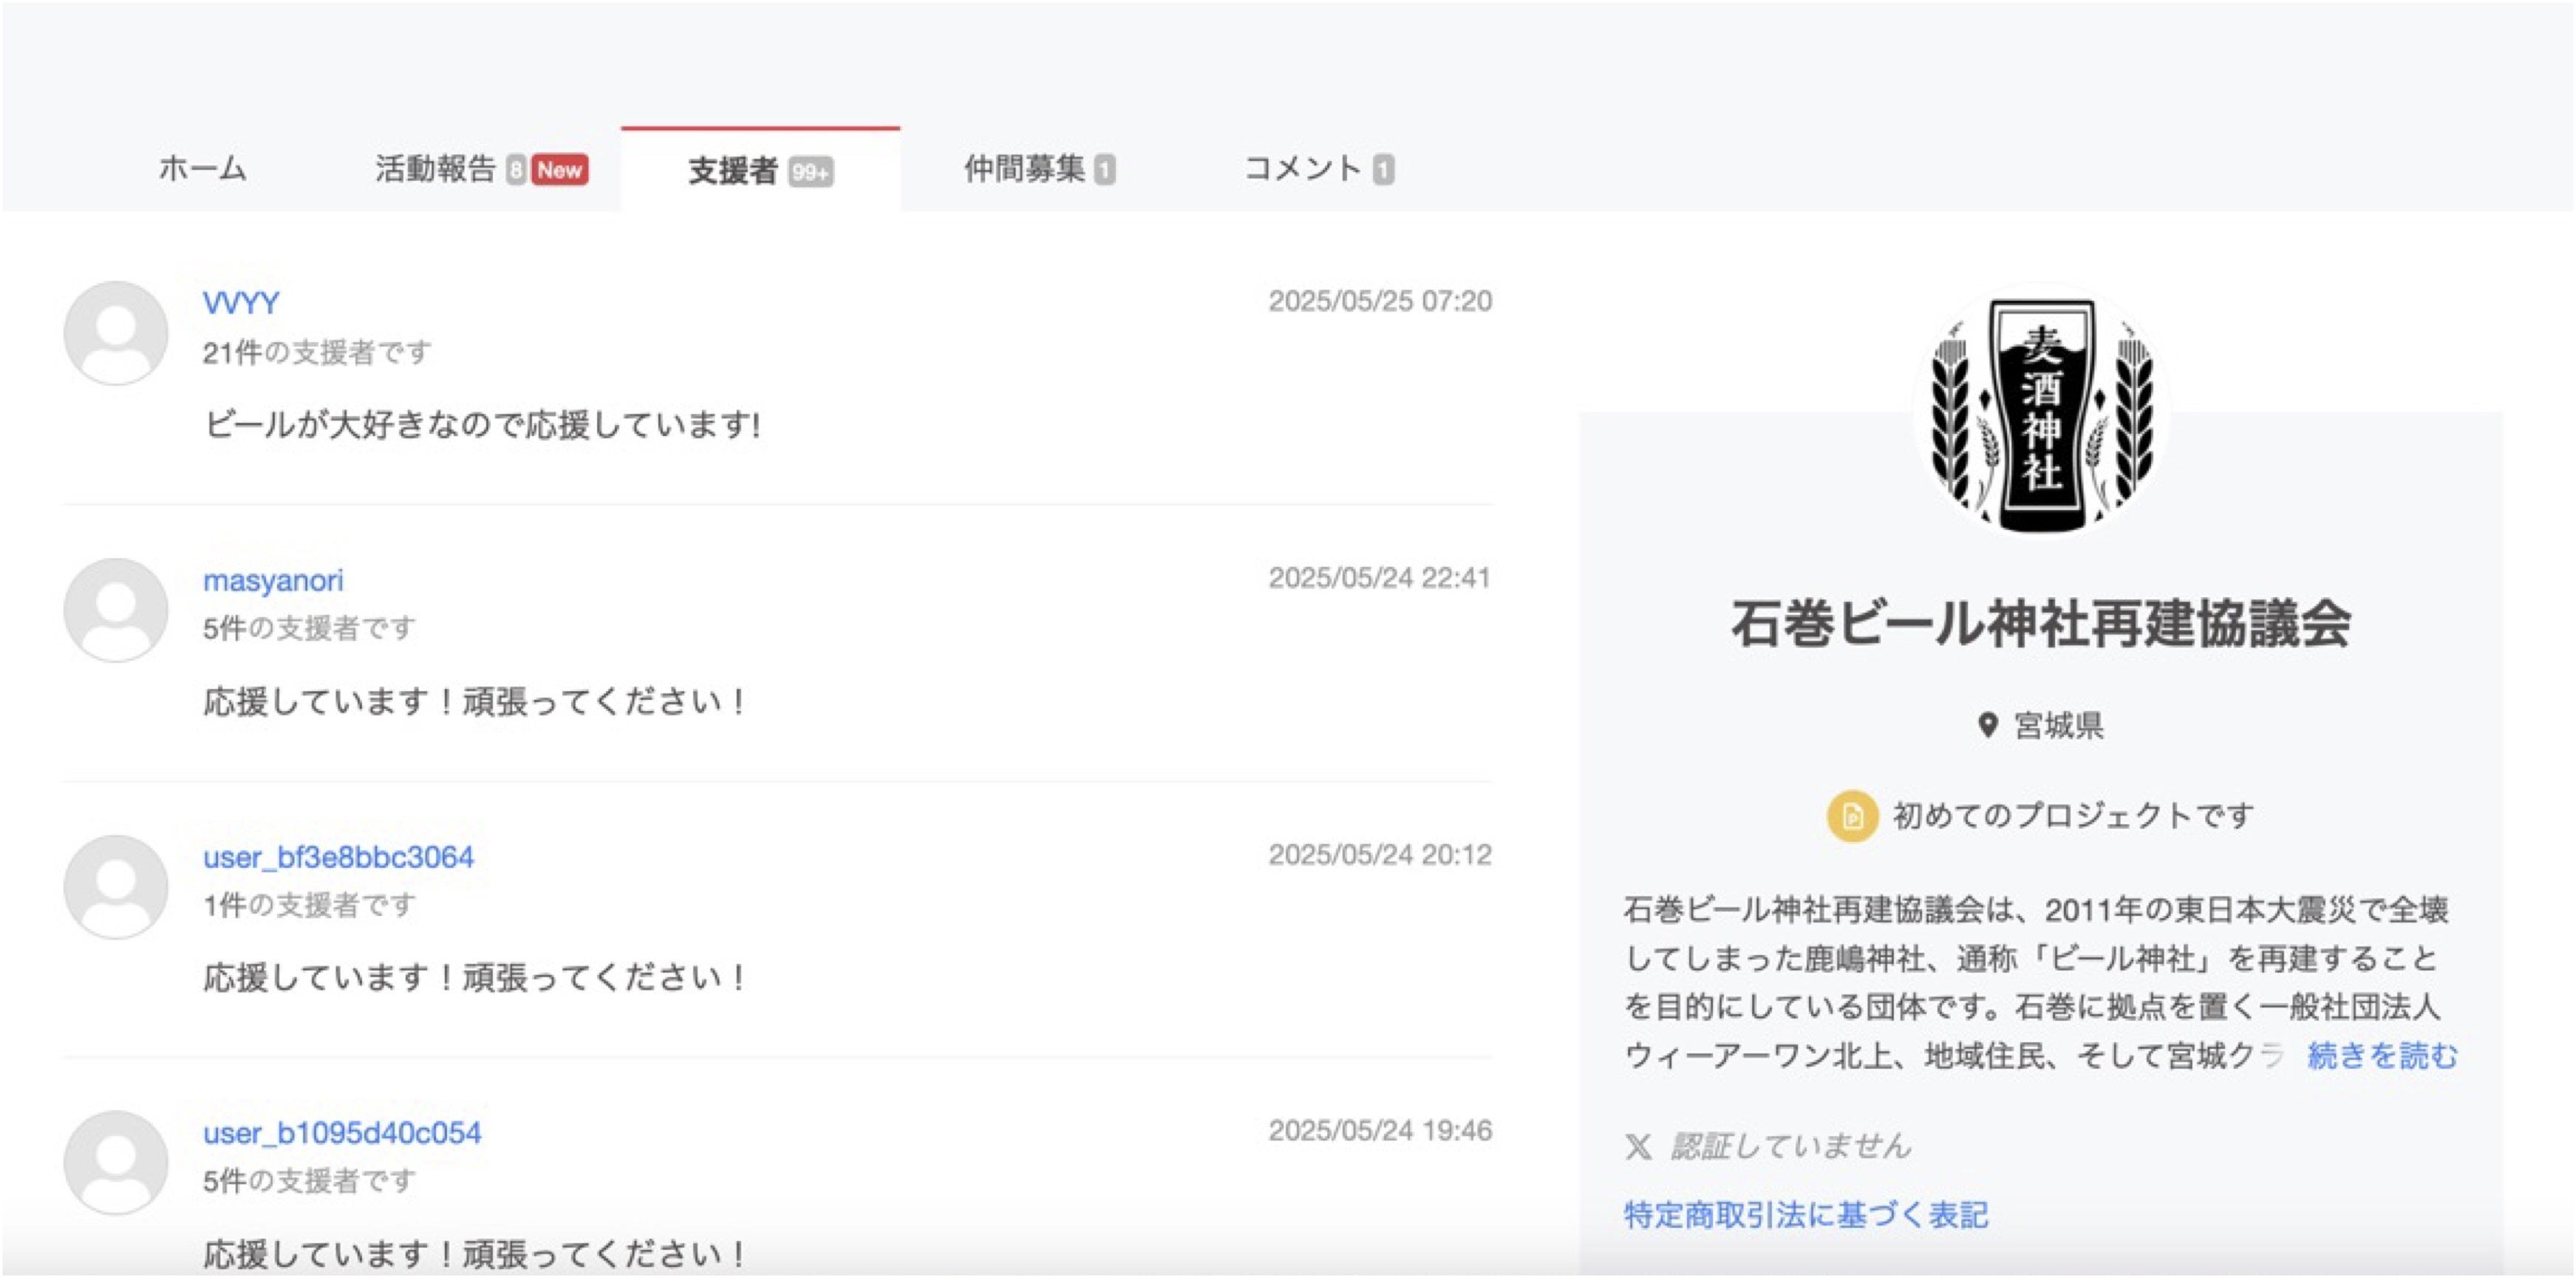The width and height of the screenshot is (2576, 1278).
Task: Click VVYY's default avatar icon
Action: 116,333
